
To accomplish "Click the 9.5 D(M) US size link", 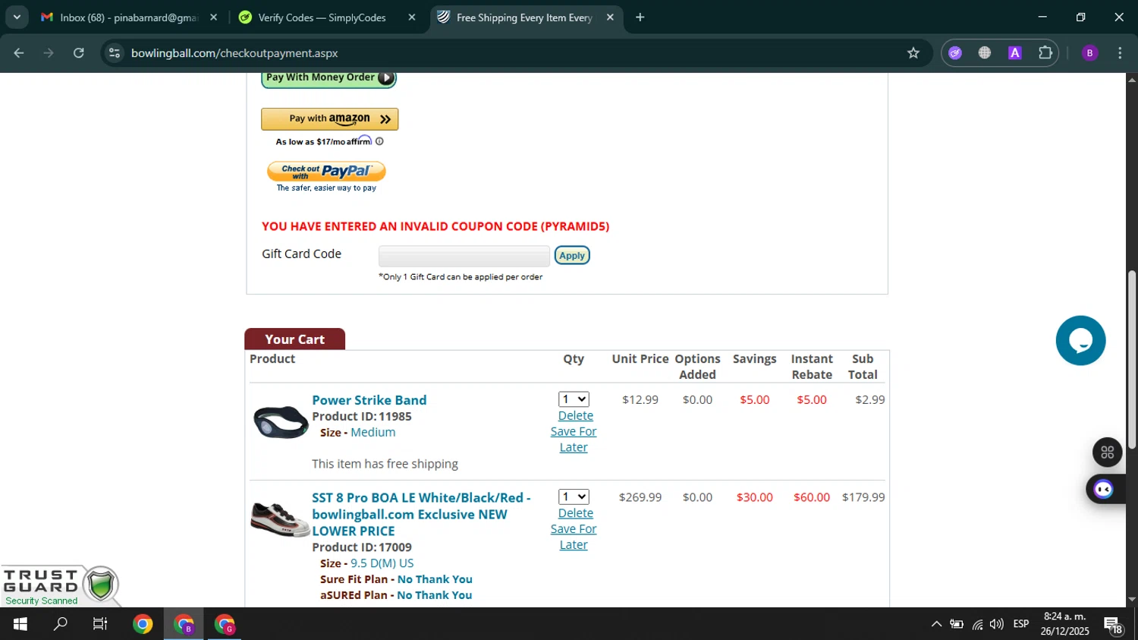I will (x=382, y=563).
